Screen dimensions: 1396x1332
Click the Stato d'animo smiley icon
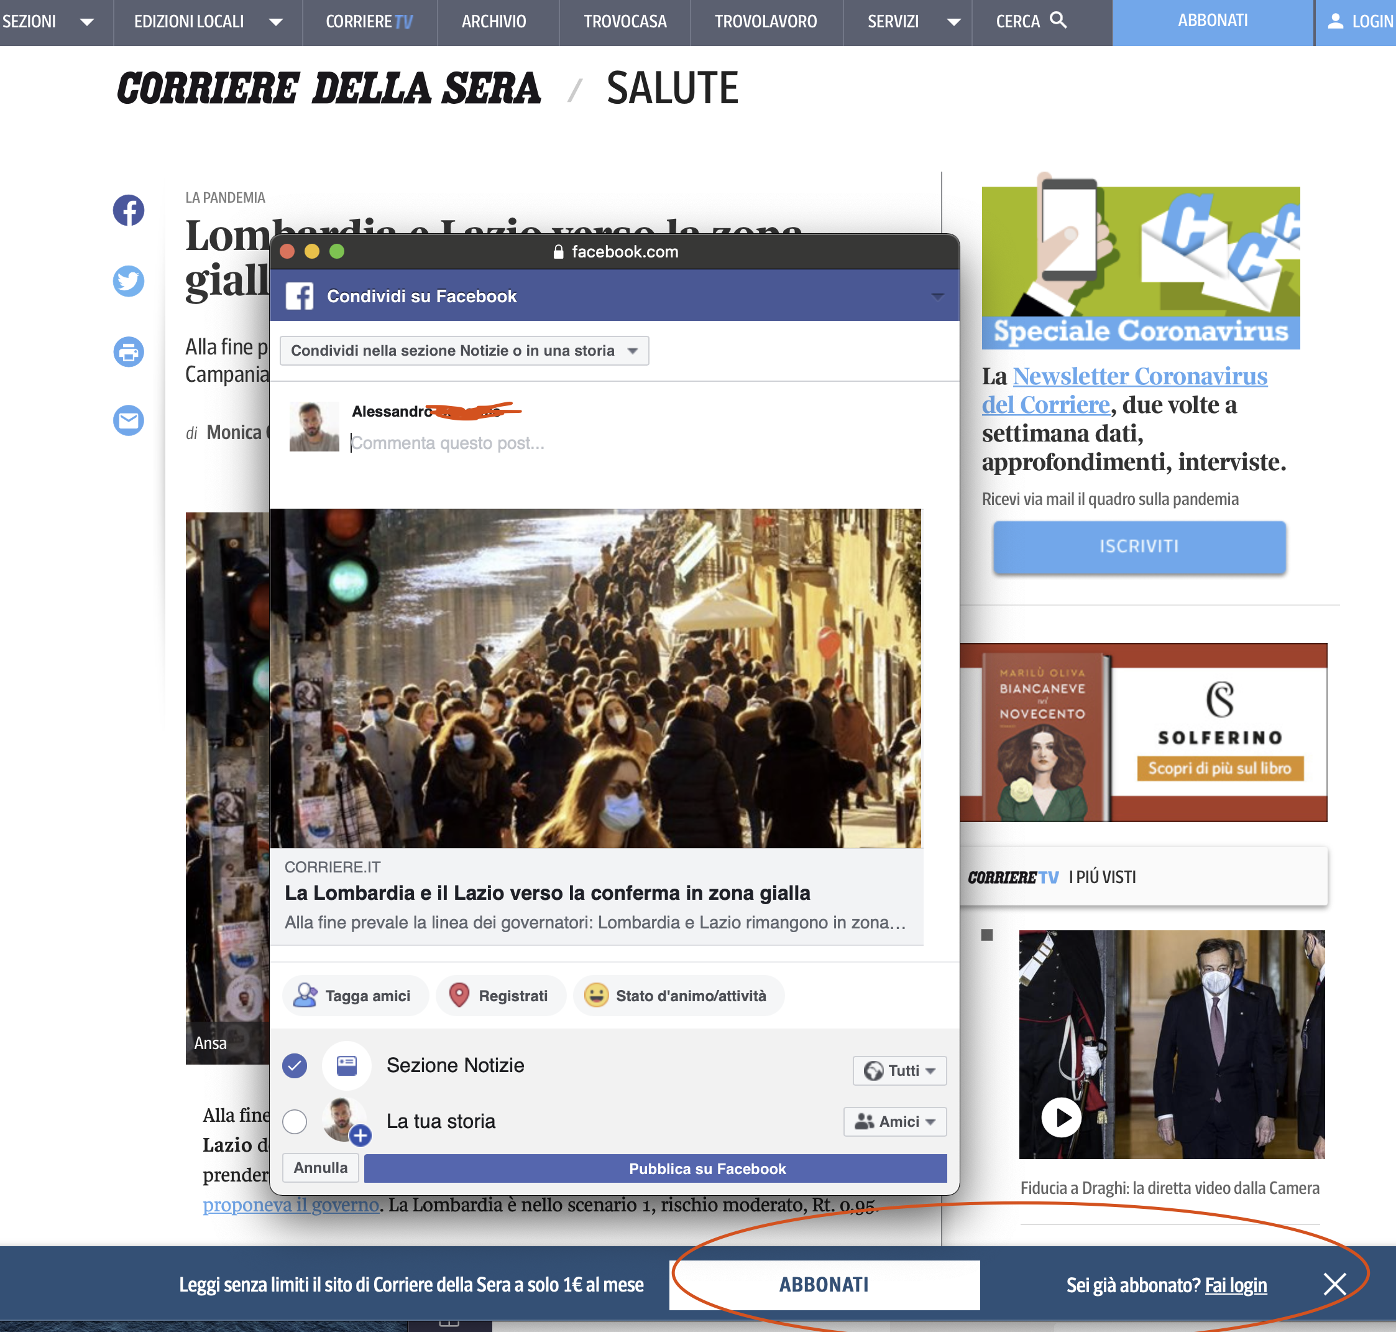[x=596, y=995]
